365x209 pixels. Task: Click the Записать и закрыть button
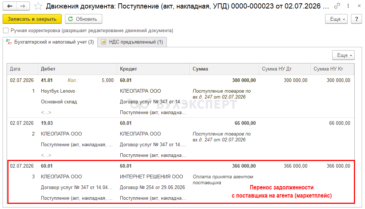pyautogui.click(x=32, y=19)
